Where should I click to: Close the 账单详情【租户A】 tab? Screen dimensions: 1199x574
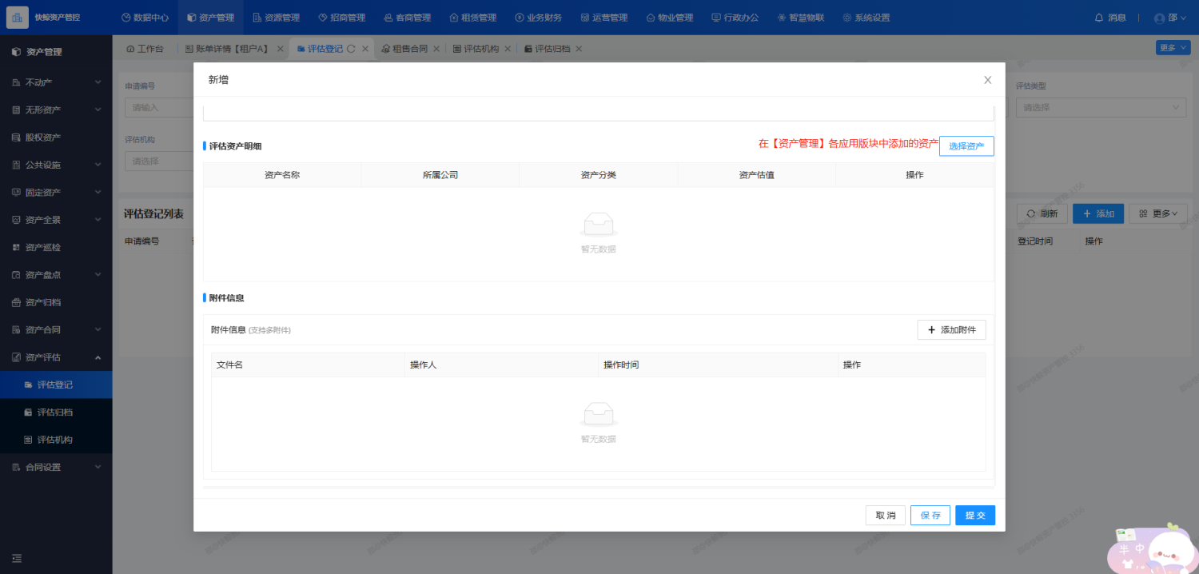(280, 49)
